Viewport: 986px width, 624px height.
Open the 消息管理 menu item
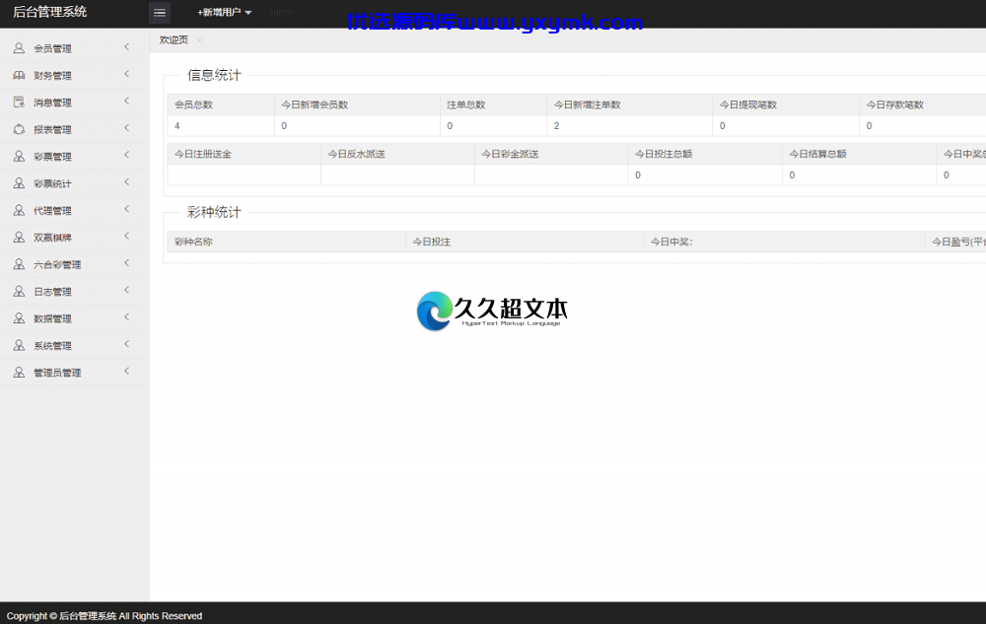tap(74, 103)
